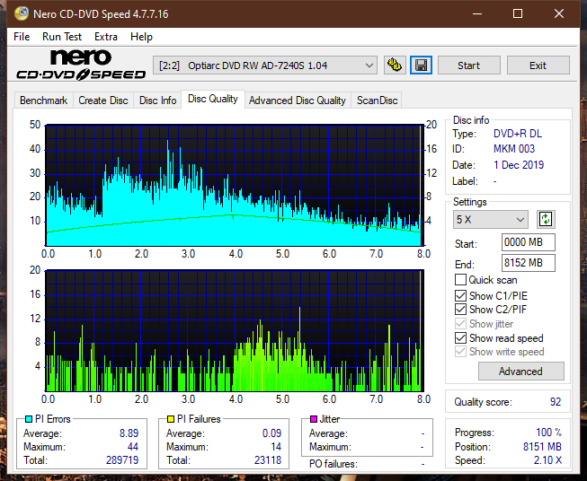Click the disc type DVD+R DL text

[518, 134]
